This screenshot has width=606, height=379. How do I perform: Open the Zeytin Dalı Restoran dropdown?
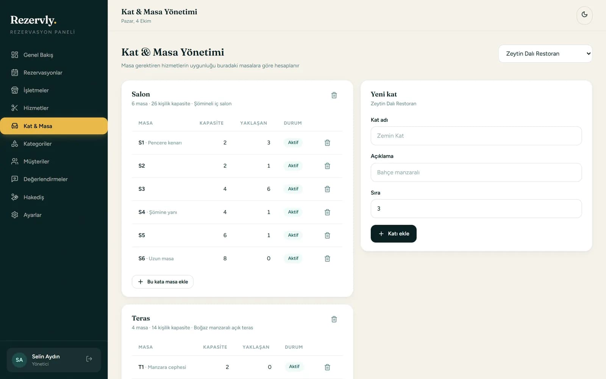pyautogui.click(x=545, y=53)
